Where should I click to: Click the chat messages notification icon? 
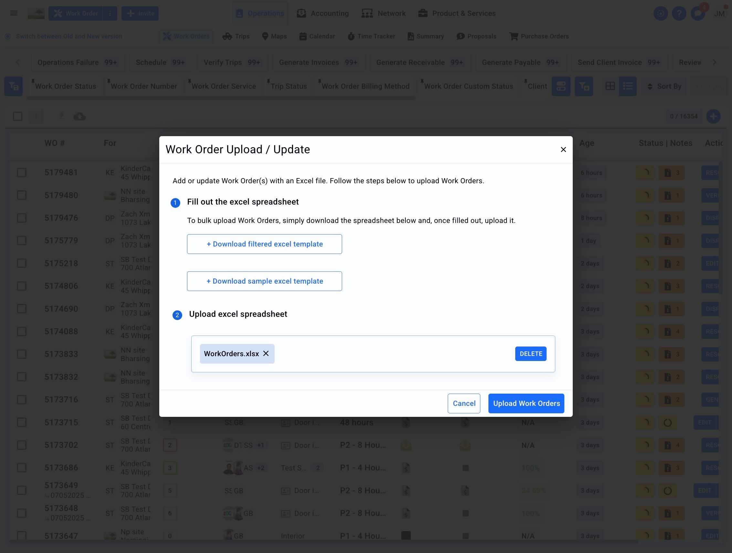point(697,14)
